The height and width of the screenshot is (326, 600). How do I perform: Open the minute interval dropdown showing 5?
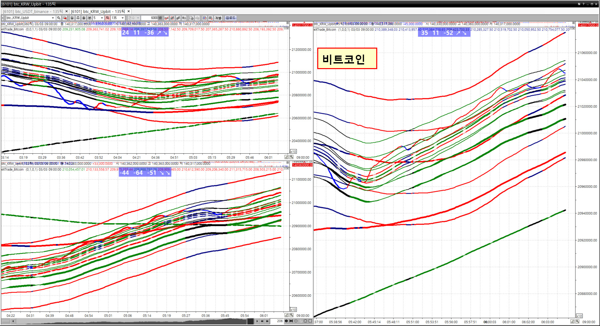tap(102, 18)
